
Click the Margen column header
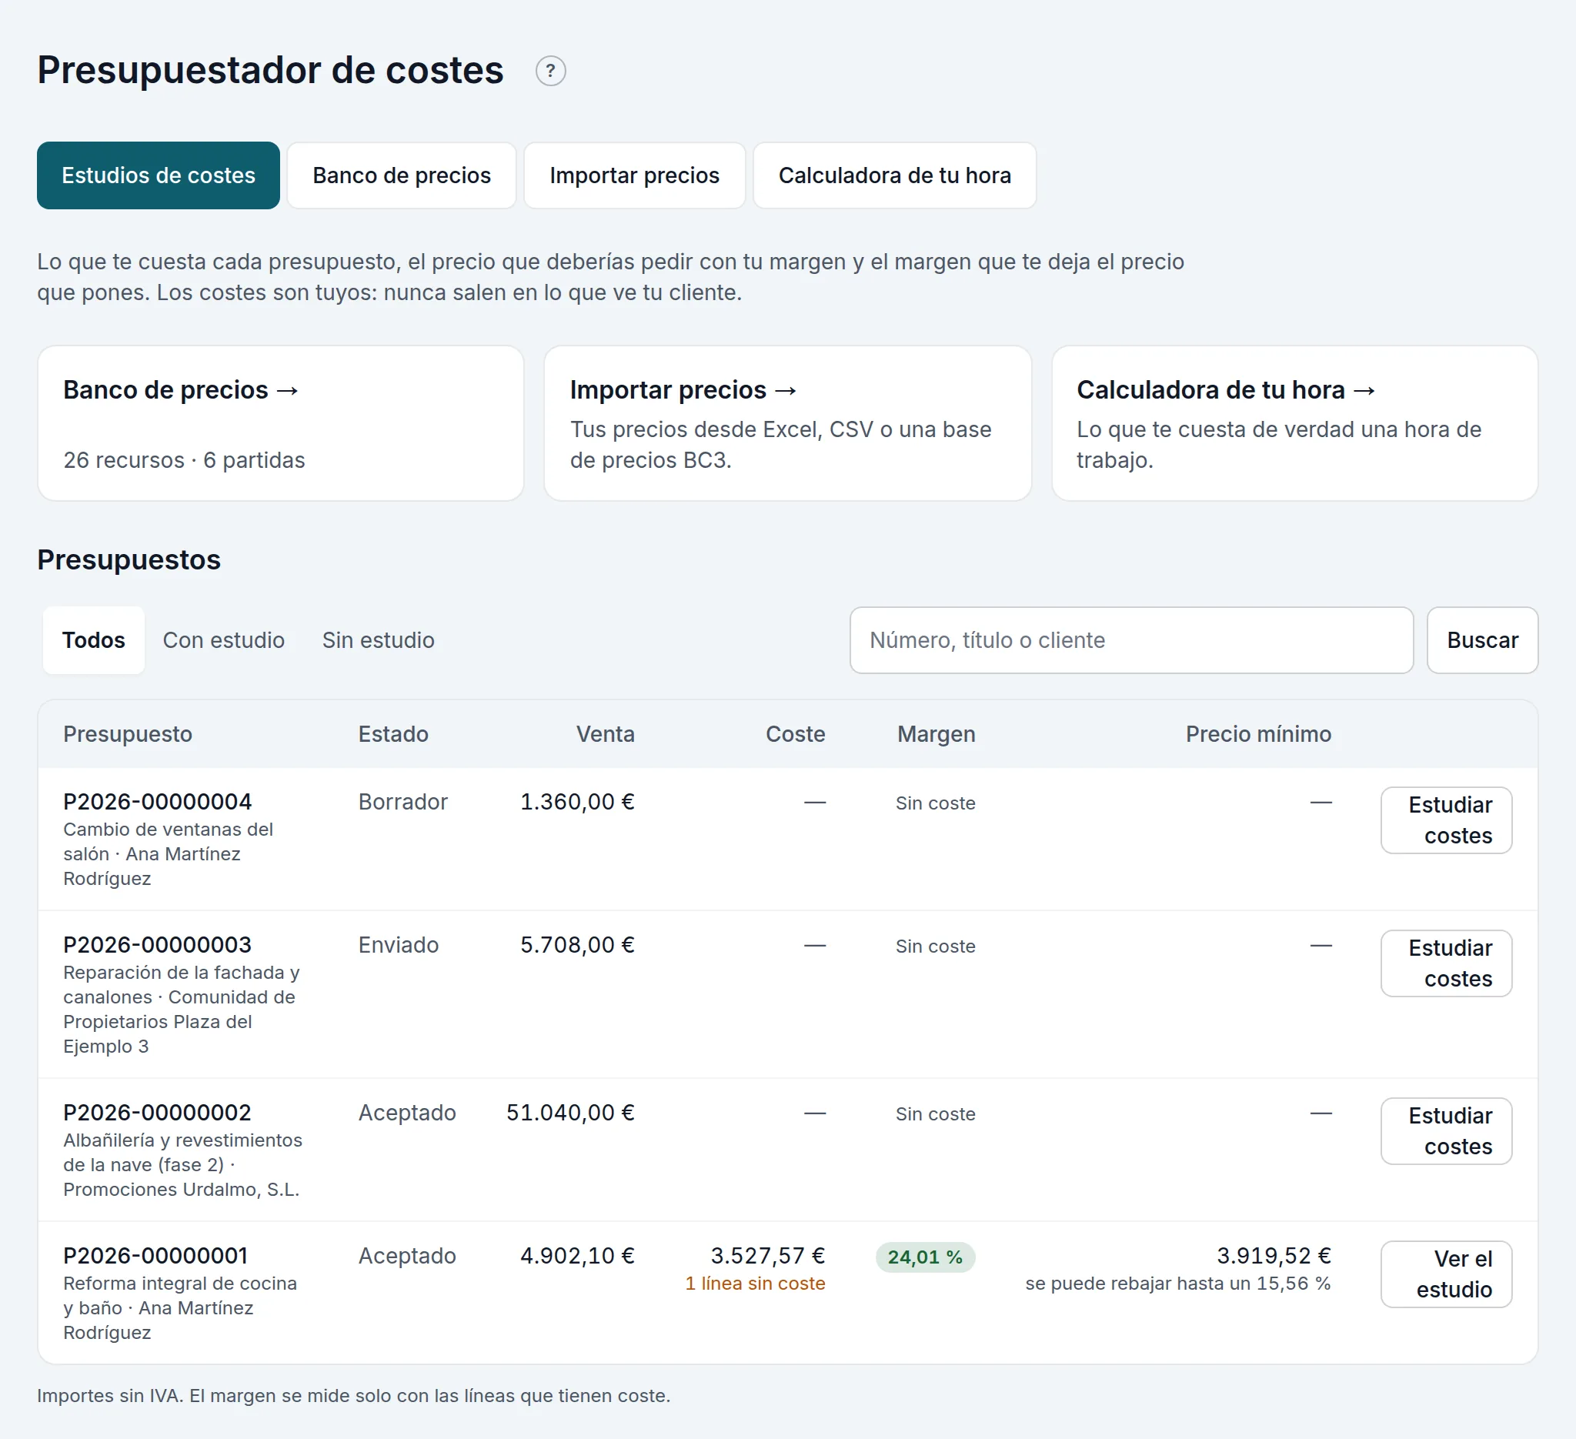click(936, 734)
